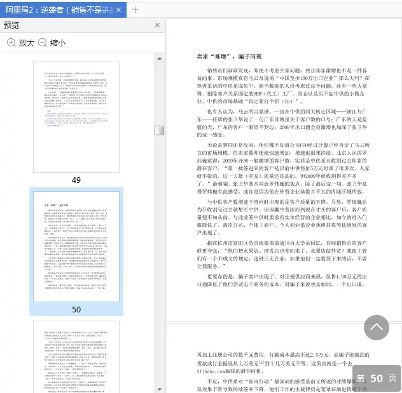This screenshot has width=402, height=393.
Task: Close the 预览 preview panel
Action: coord(157,25)
